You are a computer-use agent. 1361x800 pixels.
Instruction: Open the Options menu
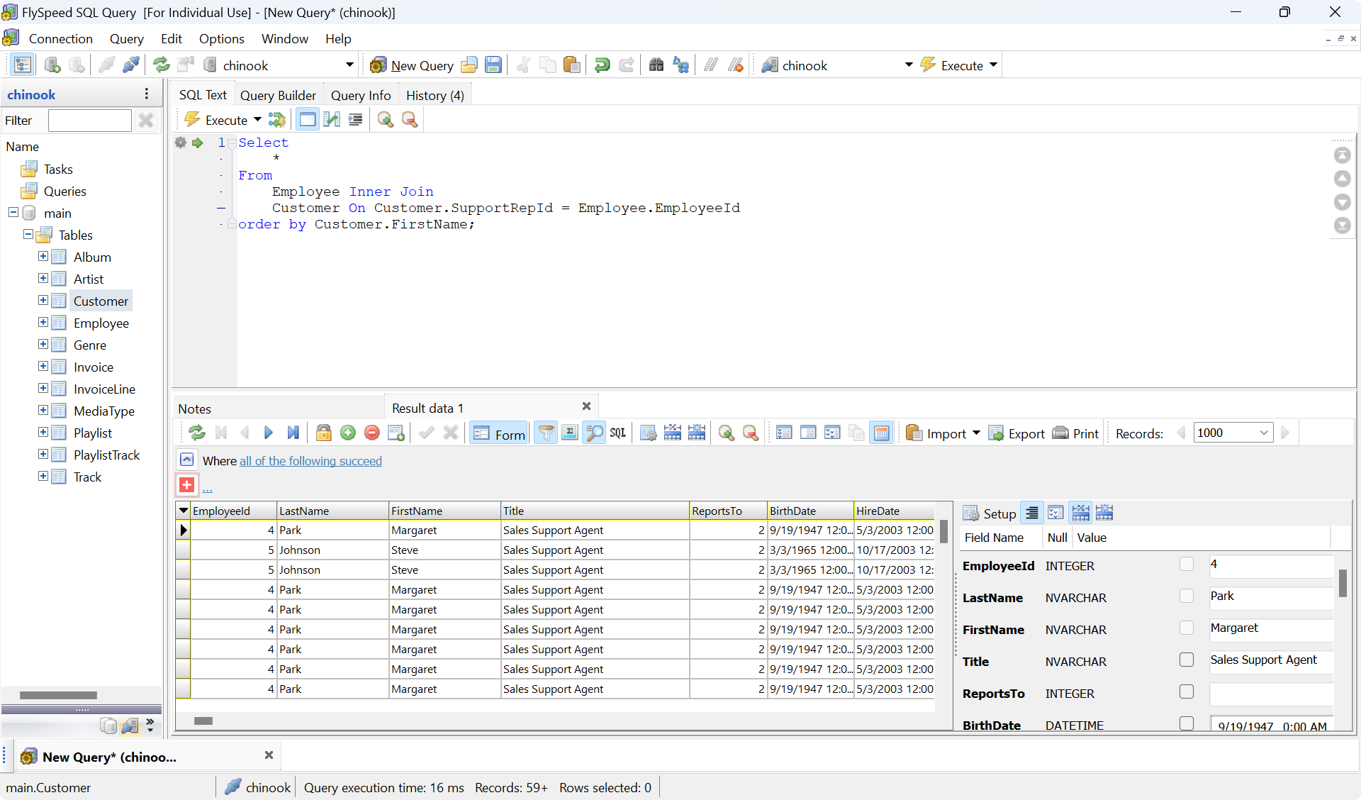(221, 38)
